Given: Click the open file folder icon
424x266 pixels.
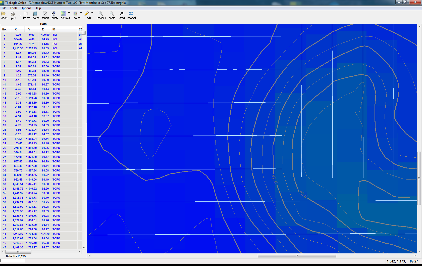Looking at the screenshot, I should (x=4, y=14).
